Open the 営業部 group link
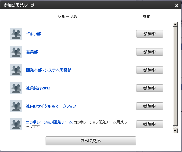Image resolution: width=182 pixels, height=152 pixels. click(32, 52)
